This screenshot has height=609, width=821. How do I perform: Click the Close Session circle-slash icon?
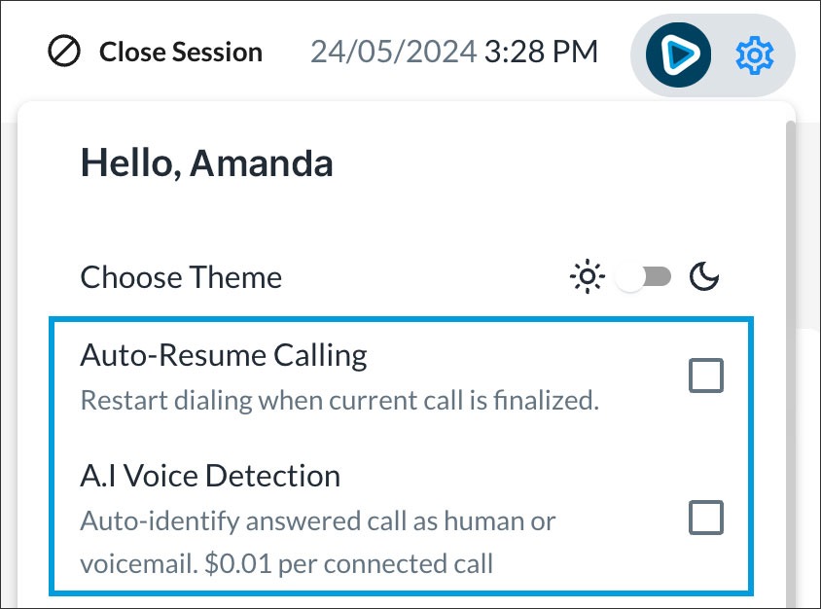(64, 52)
